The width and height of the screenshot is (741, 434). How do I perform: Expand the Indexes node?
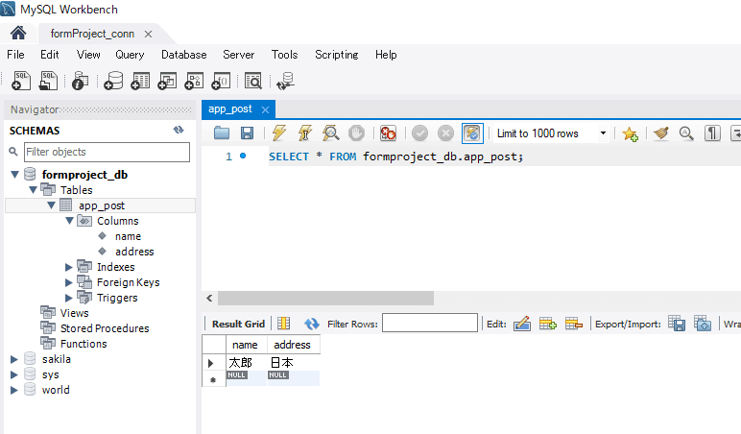69,267
